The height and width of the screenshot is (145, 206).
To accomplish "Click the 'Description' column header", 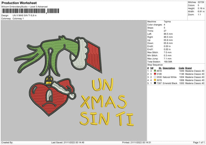I will tap(169, 68).
